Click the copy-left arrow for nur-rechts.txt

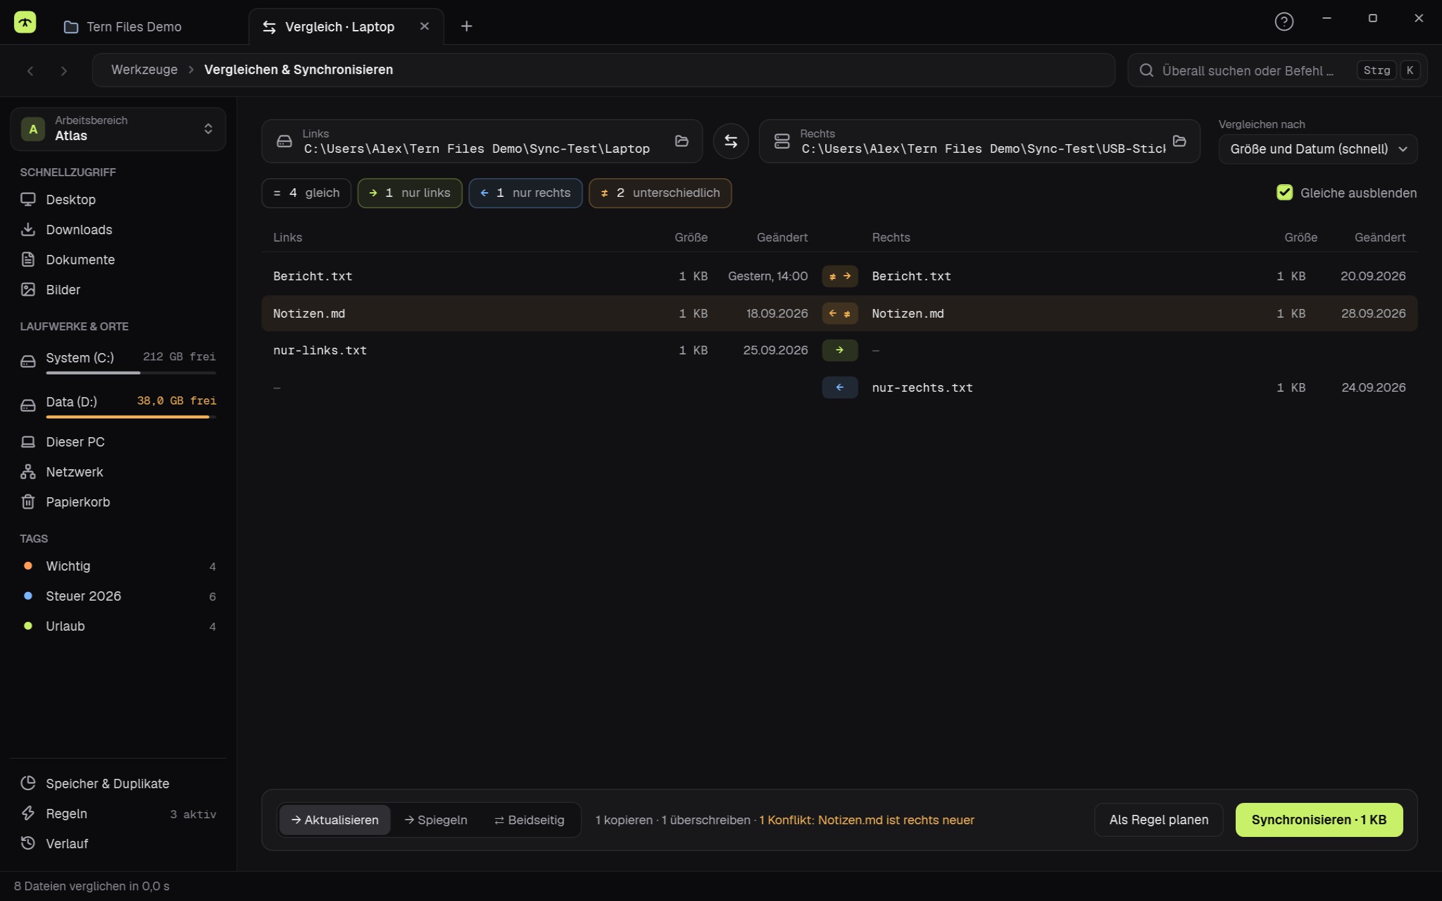[840, 388]
